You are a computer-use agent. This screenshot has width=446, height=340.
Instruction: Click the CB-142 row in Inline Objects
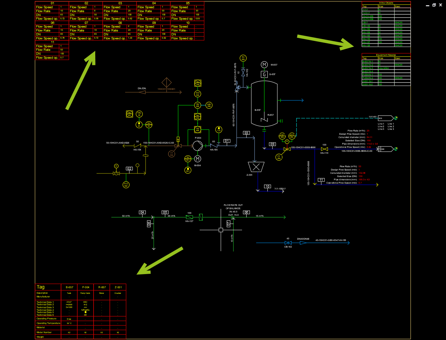(x=386, y=26)
